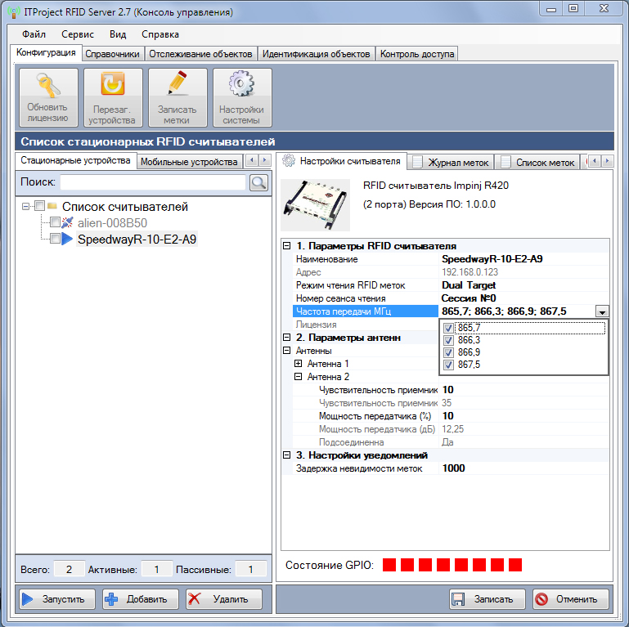Check the alien-008B50 reader checkbox
This screenshot has width=629, height=627.
(x=55, y=222)
